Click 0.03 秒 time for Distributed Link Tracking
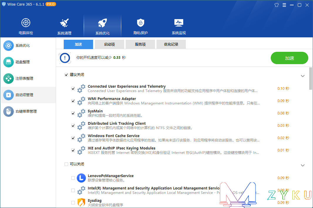313x208 pixels. (283, 126)
